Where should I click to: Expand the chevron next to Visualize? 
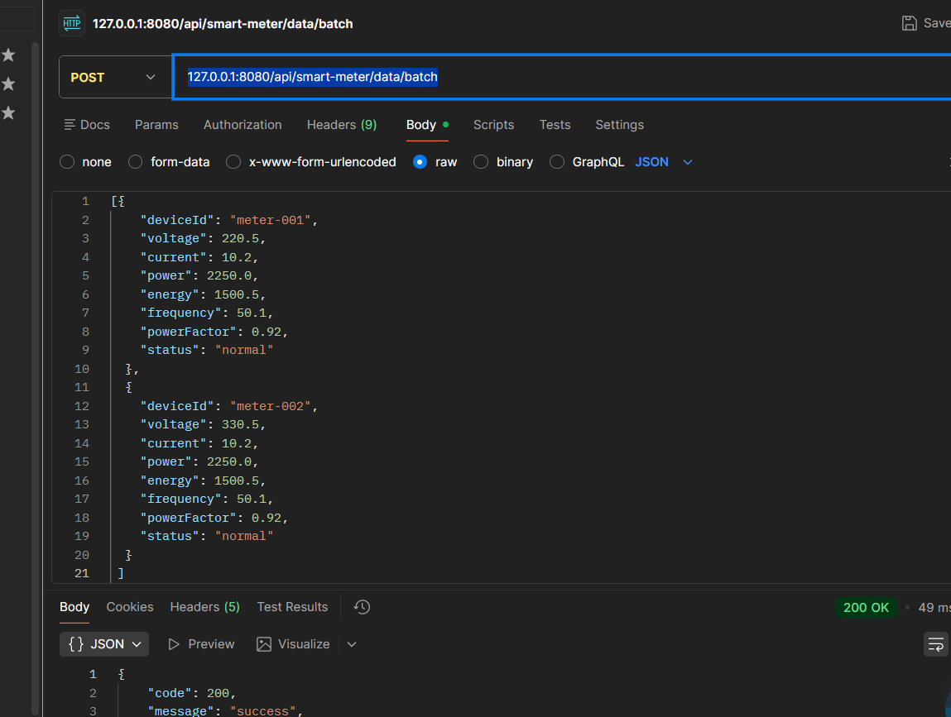(x=352, y=643)
